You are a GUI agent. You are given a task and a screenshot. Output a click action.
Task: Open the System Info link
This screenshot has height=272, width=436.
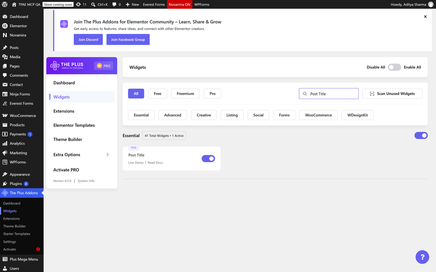tap(86, 181)
